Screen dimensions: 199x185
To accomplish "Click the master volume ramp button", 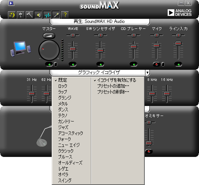I will (x=49, y=36).
